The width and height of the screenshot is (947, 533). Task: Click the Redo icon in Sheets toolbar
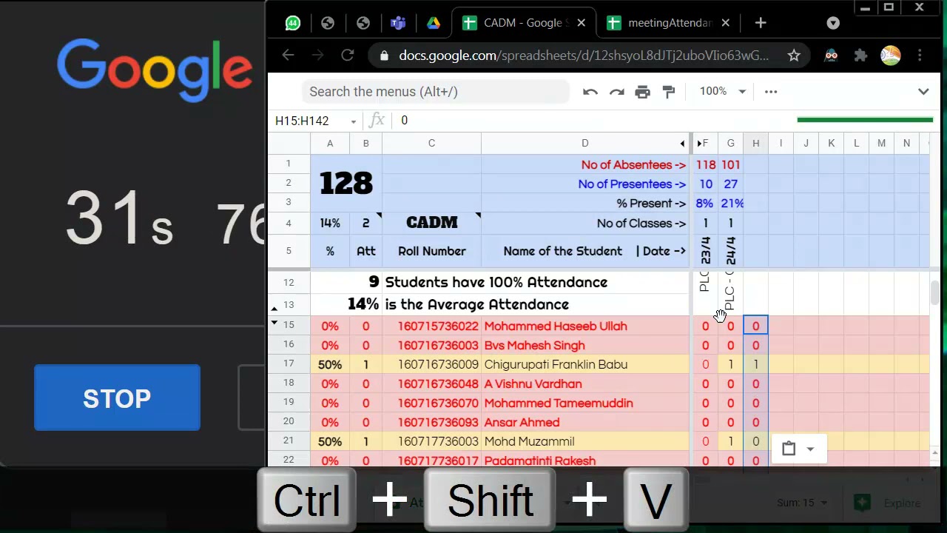point(616,92)
